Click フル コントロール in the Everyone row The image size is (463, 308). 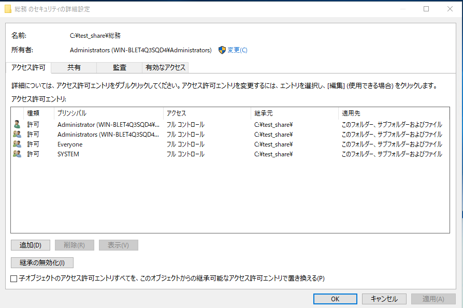185,144
